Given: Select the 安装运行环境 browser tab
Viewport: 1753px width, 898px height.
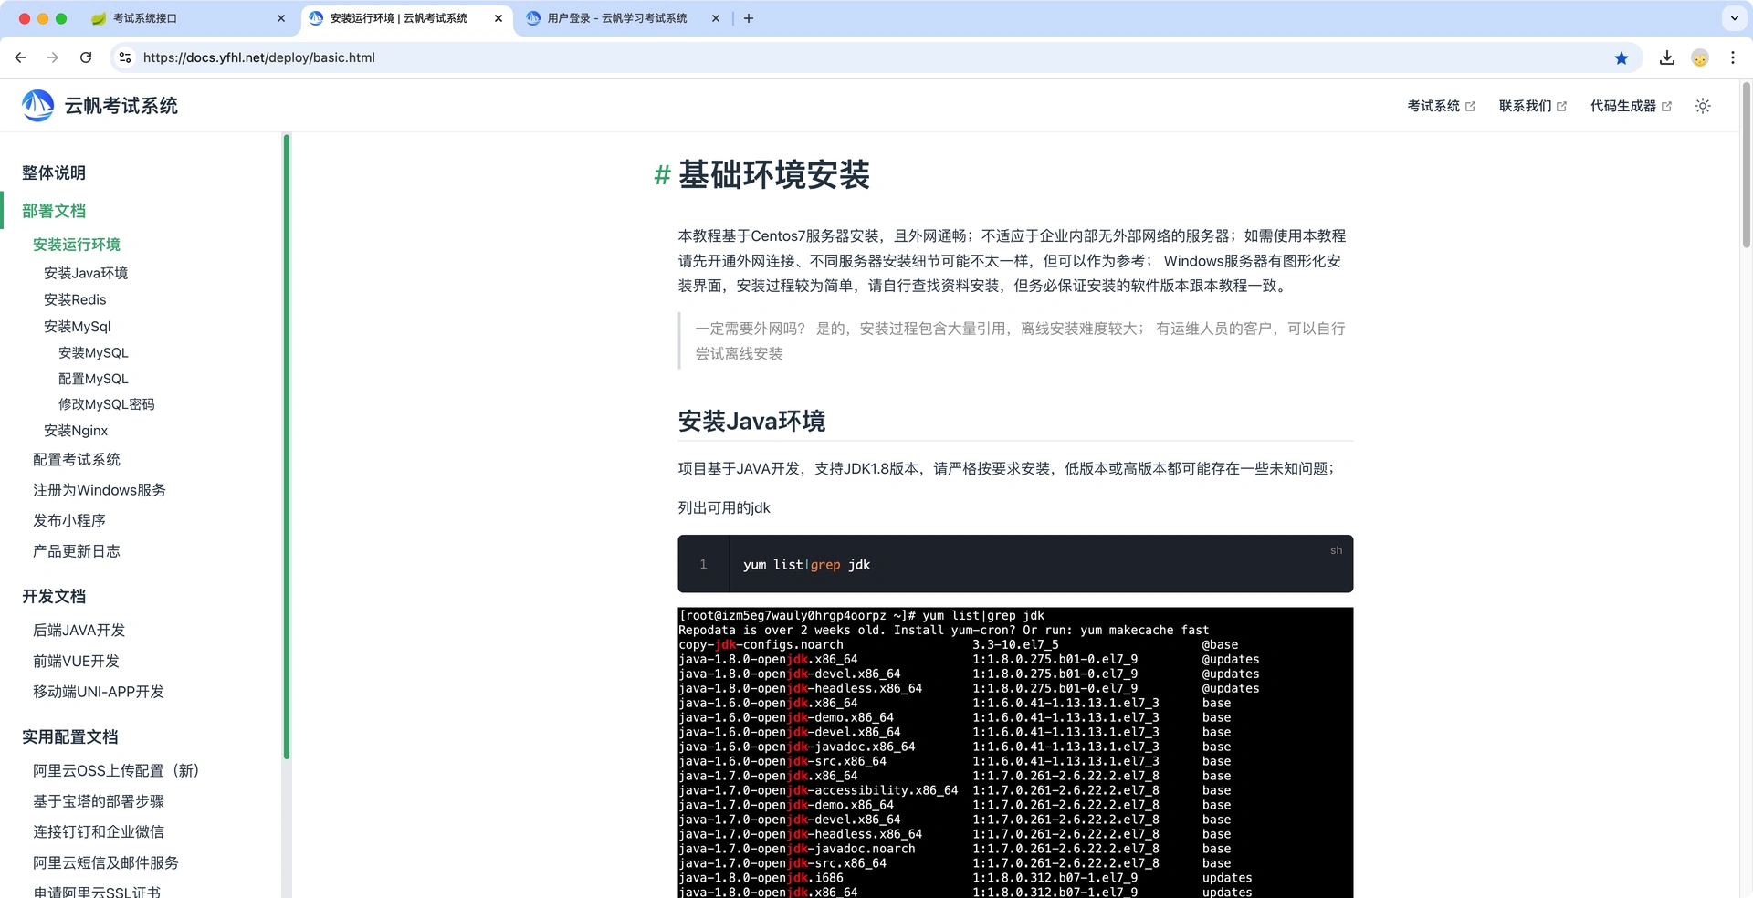Looking at the screenshot, I should [406, 18].
